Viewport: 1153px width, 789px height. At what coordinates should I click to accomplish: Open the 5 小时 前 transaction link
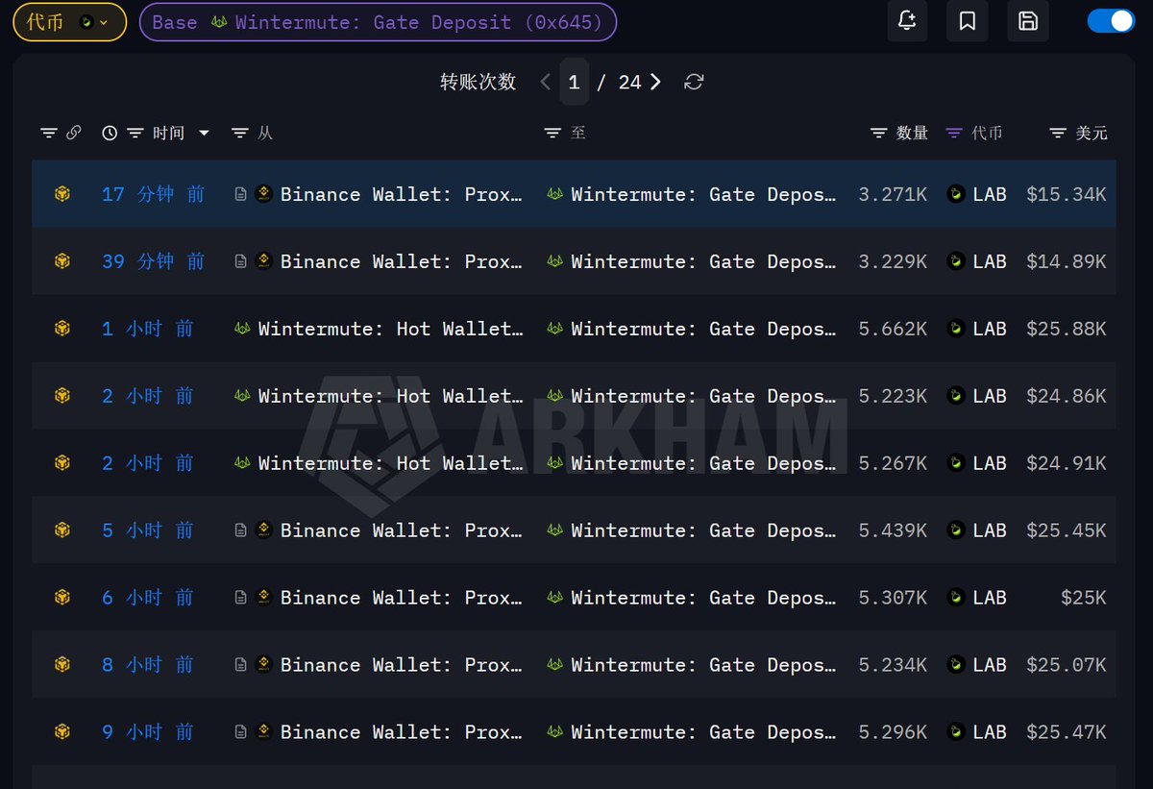click(147, 530)
